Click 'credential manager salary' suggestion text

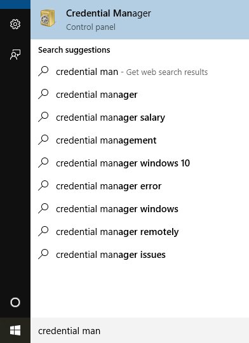[x=111, y=118]
